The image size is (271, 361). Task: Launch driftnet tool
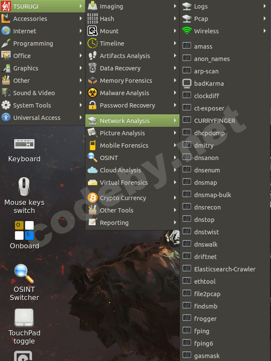(225, 257)
